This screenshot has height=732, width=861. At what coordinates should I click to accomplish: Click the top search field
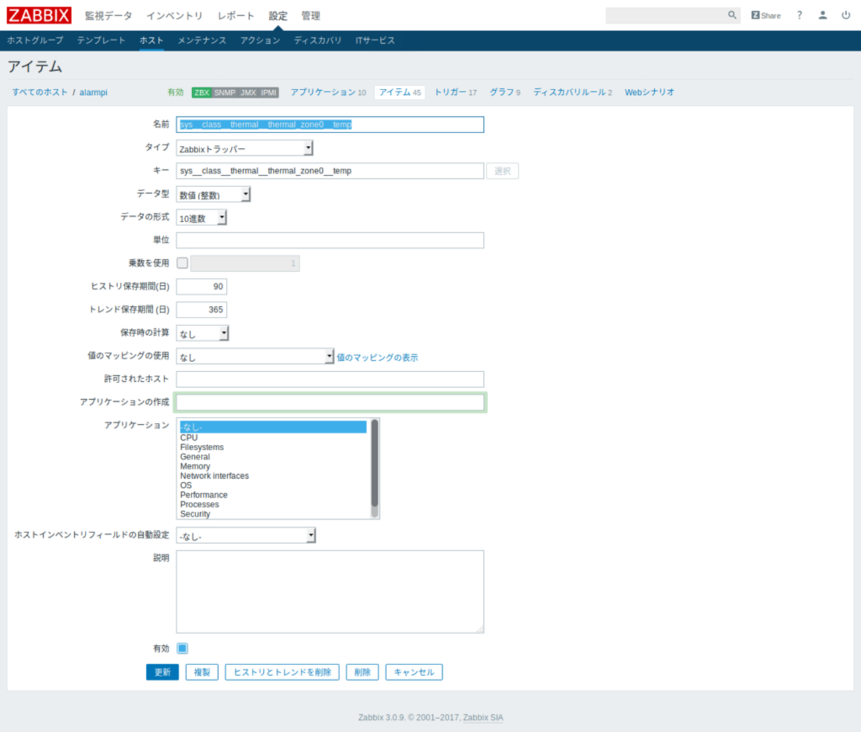(x=666, y=15)
